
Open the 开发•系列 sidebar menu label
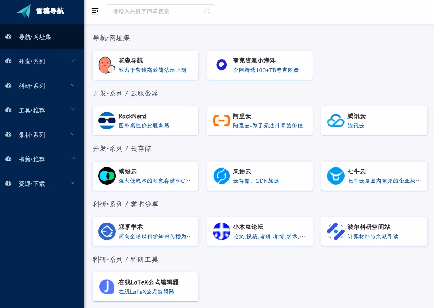(x=32, y=62)
